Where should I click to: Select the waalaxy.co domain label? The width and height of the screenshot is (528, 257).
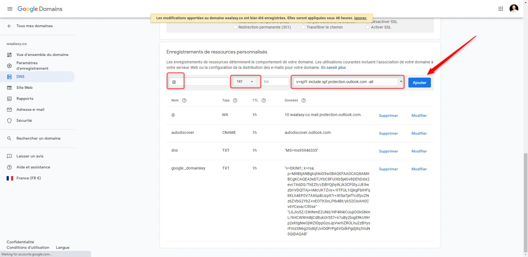(x=16, y=44)
